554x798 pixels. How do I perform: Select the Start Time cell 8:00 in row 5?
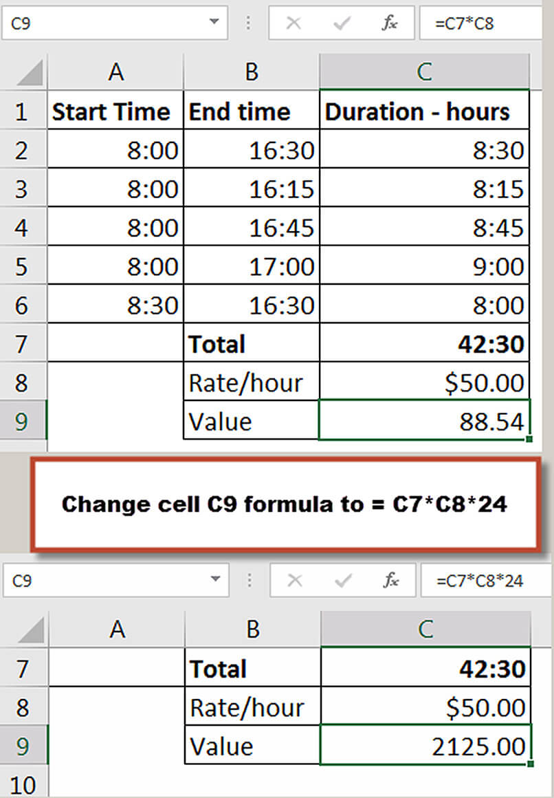click(x=115, y=266)
